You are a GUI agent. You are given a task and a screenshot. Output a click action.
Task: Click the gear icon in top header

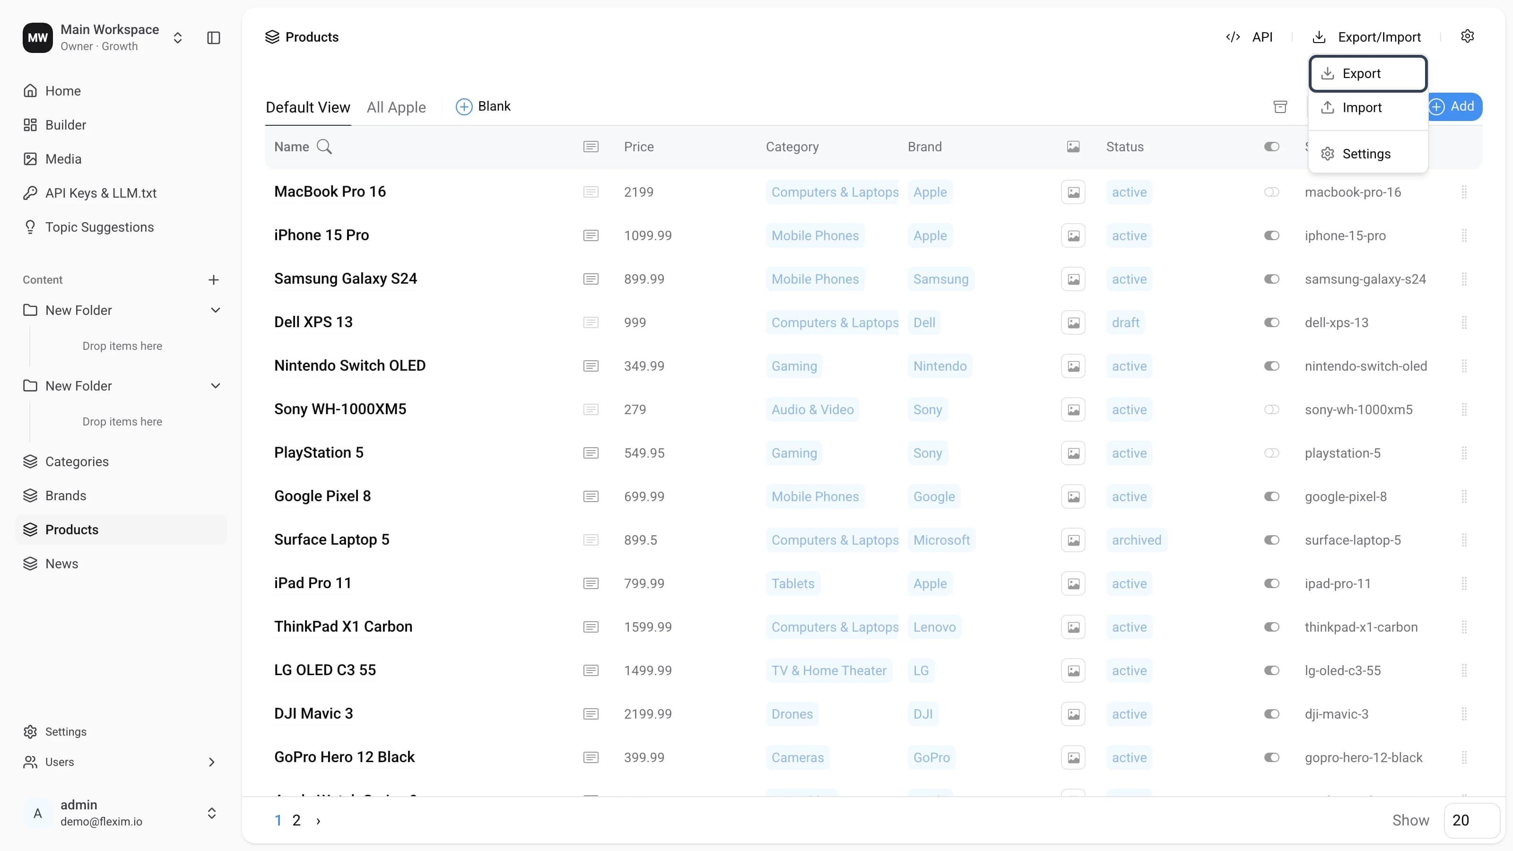1467,36
